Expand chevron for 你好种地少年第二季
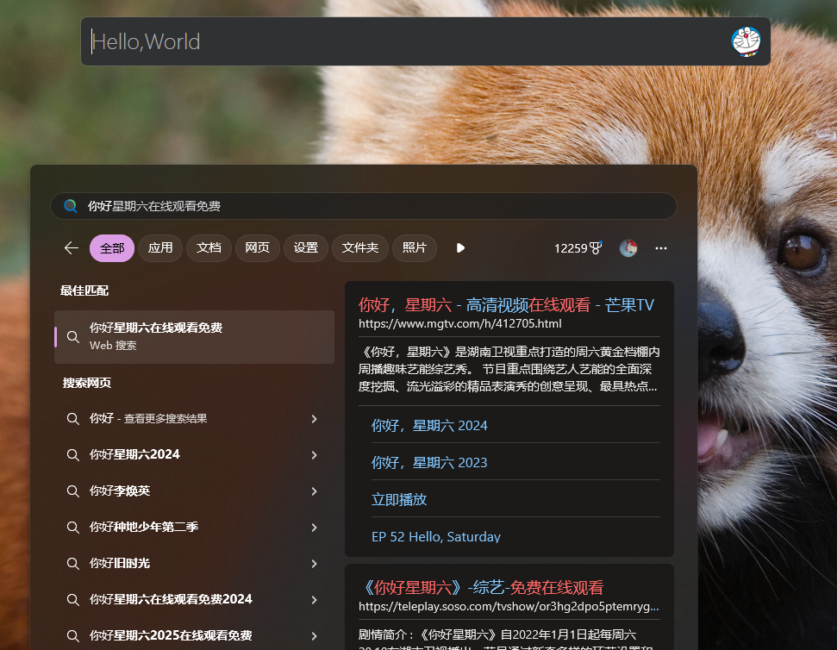 pos(314,528)
